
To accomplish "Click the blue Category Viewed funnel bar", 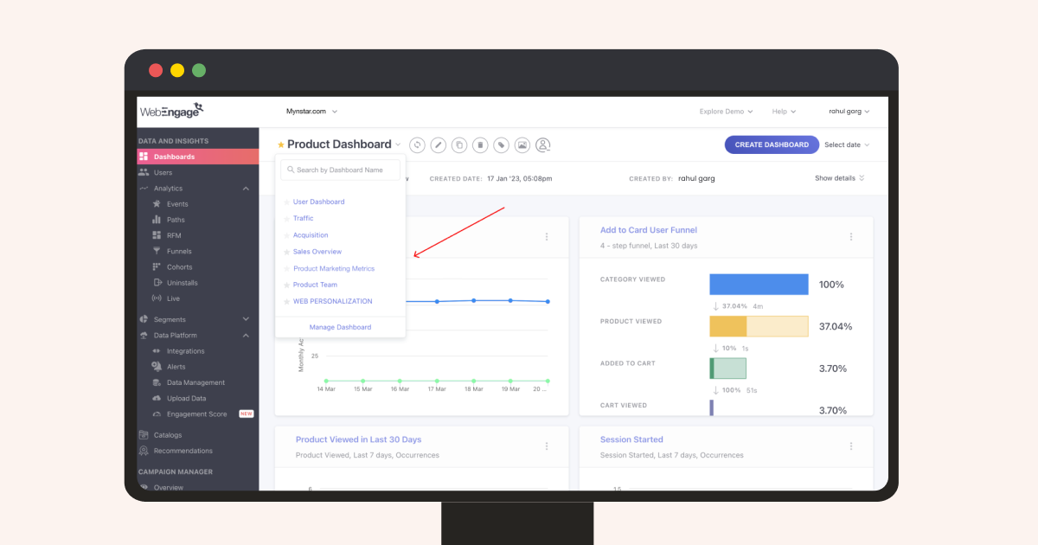I will tap(759, 285).
